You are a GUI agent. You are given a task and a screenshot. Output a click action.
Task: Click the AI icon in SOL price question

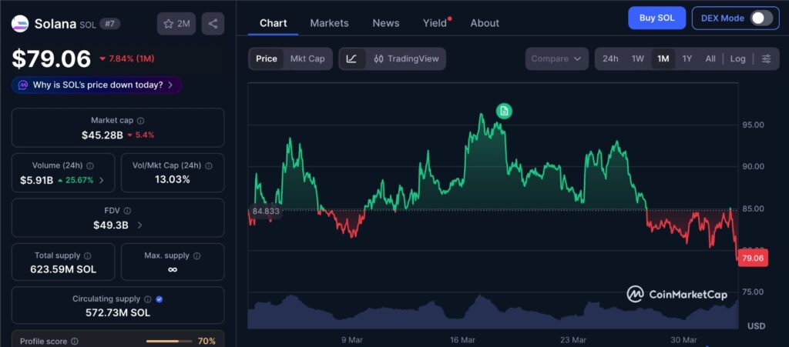[23, 85]
